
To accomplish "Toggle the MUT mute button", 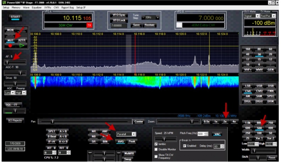I will click(x=10, y=40).
